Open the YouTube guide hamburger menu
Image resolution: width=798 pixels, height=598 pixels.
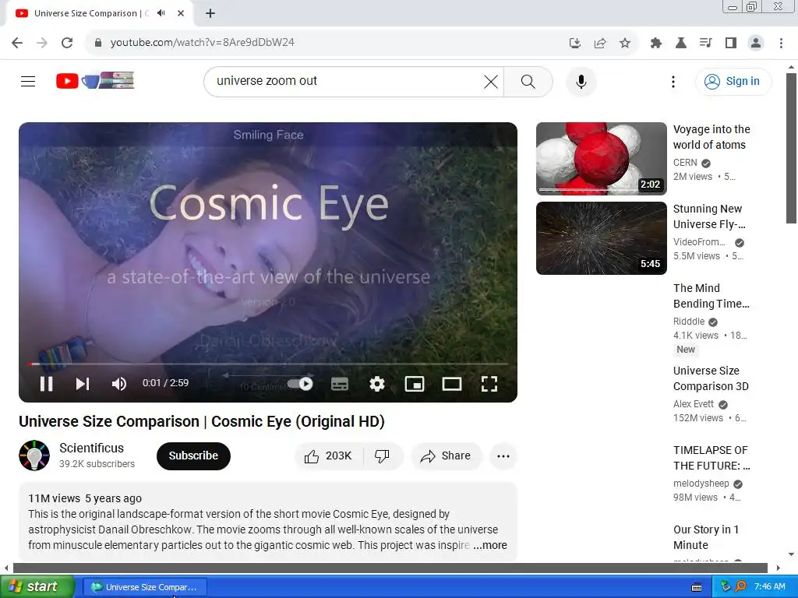pos(28,81)
